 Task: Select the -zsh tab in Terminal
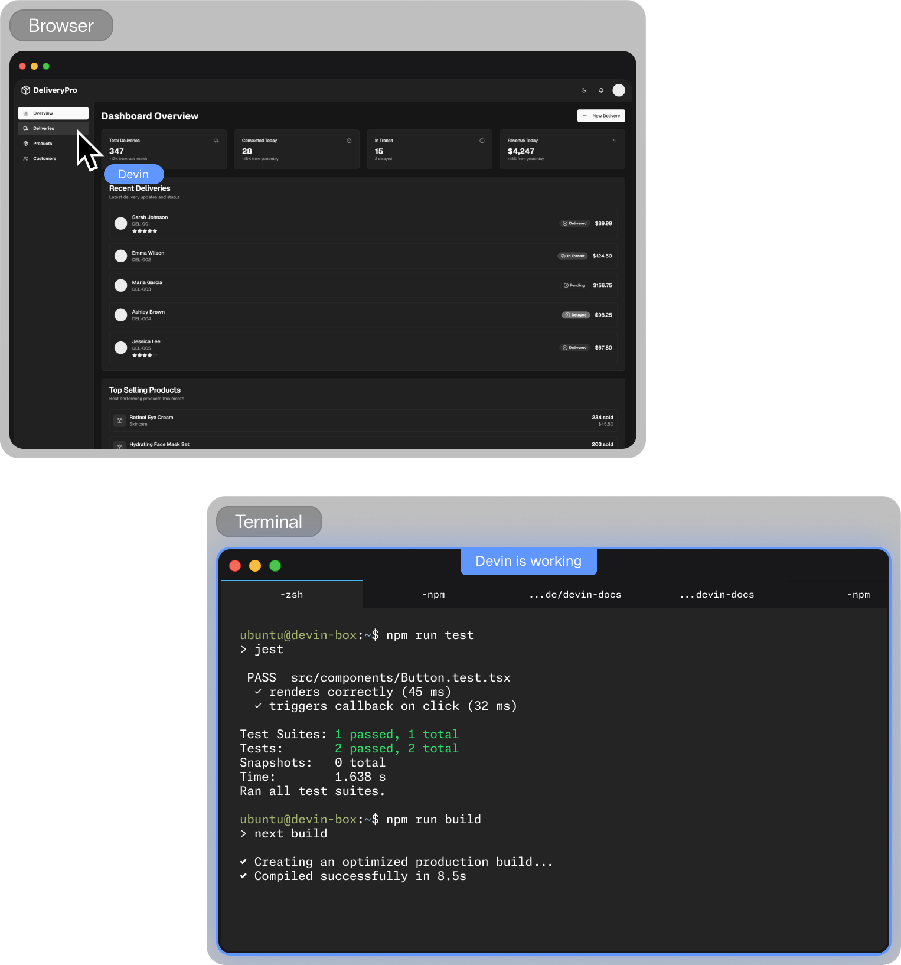292,595
